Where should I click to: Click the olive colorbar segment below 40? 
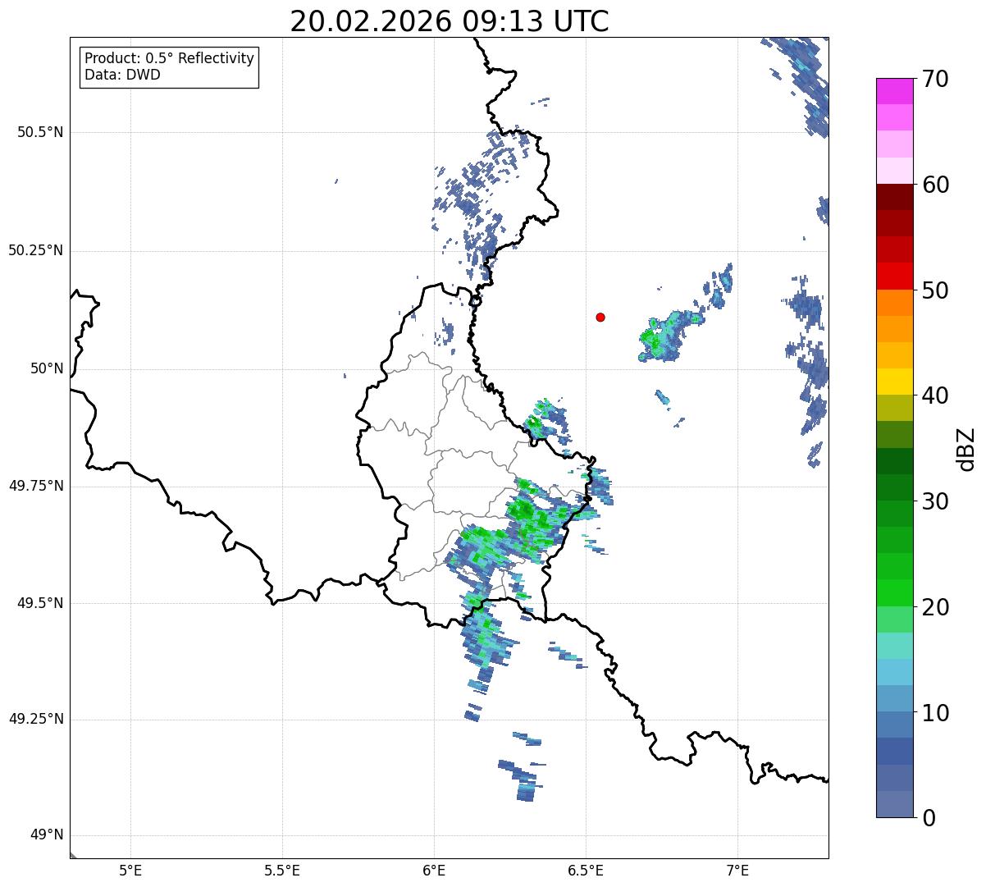coord(895,409)
